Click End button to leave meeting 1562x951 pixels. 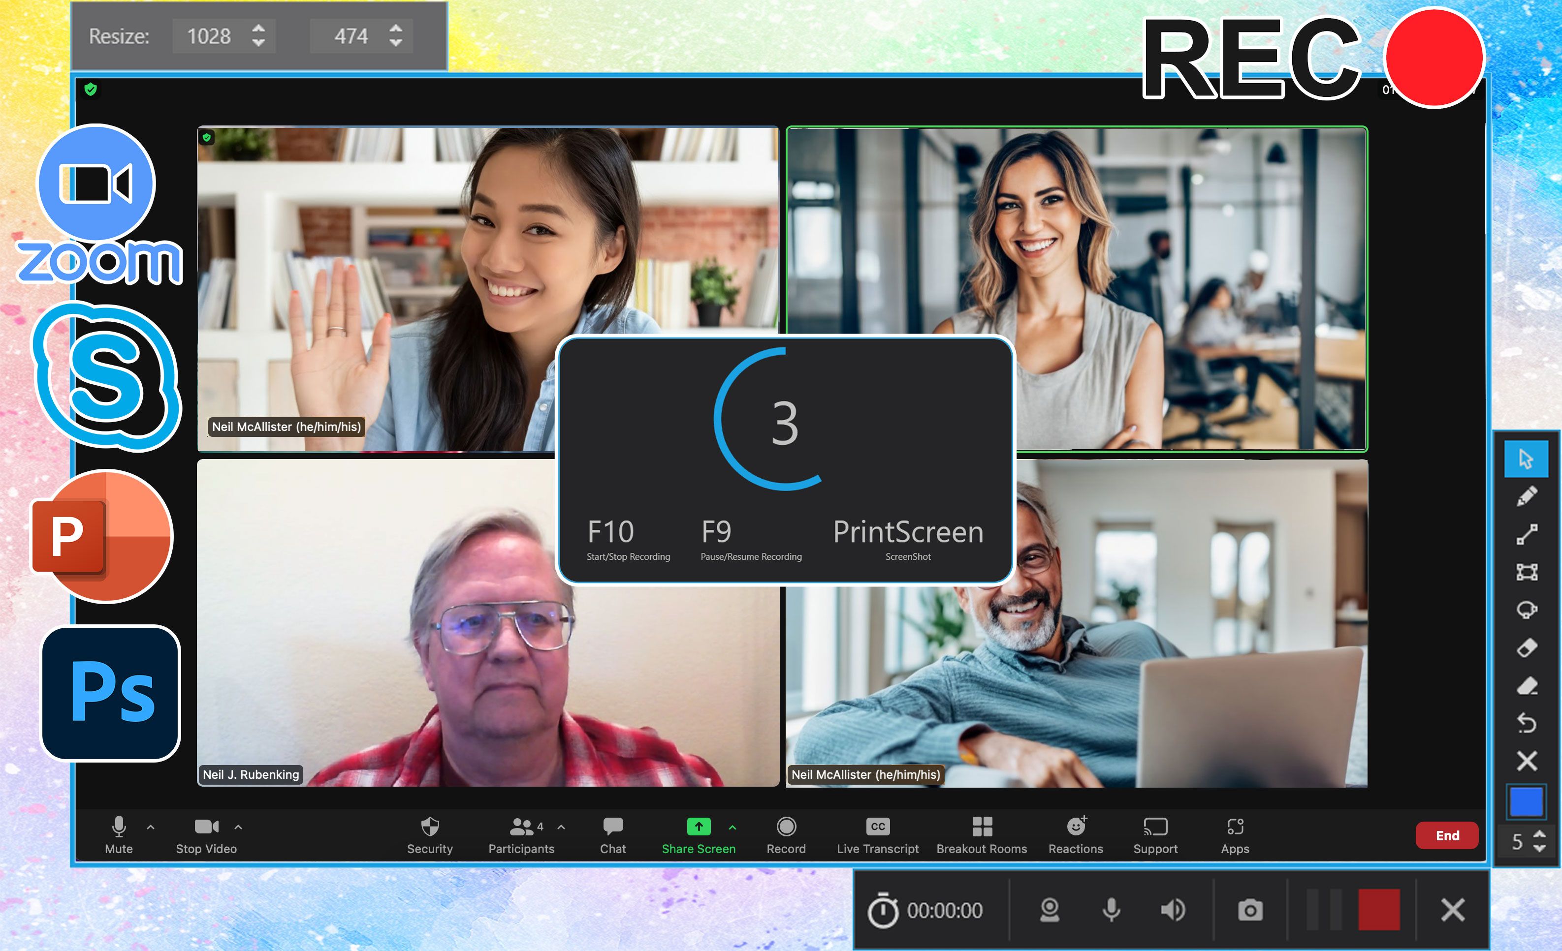pyautogui.click(x=1446, y=835)
